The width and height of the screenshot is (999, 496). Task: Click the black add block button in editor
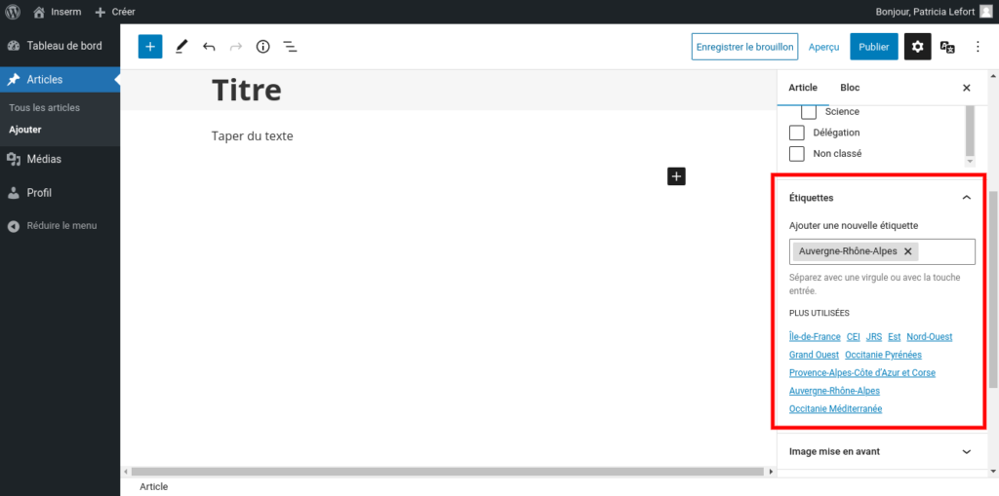[x=677, y=176]
